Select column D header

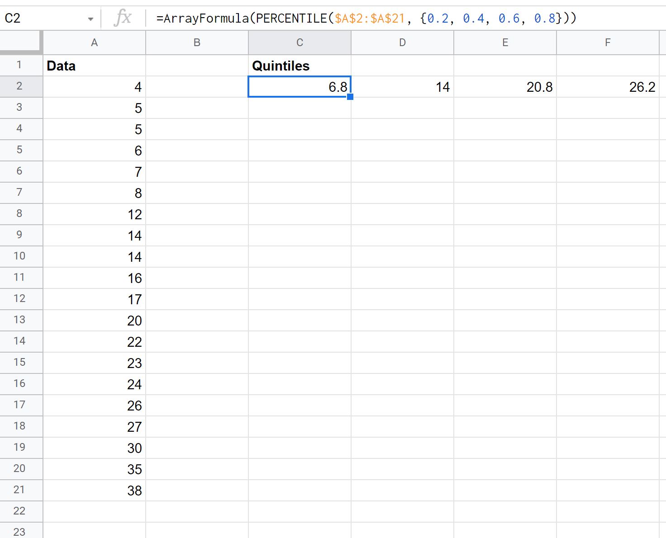click(402, 42)
